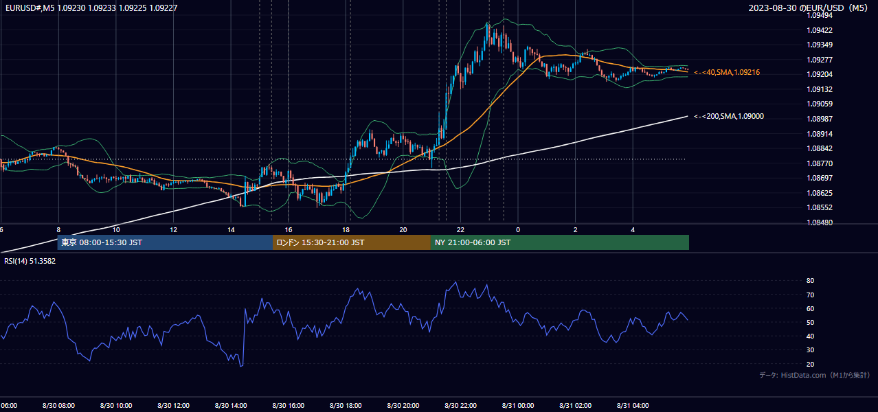Select the 200 SMA 1.09000 label
This screenshot has width=878, height=412.
coord(728,116)
